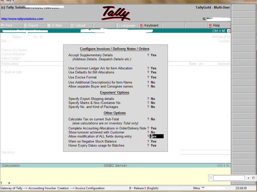Toggle Specify Marks & Nos./Container No. value
This screenshot has height=192, width=257.
pyautogui.click(x=153, y=103)
